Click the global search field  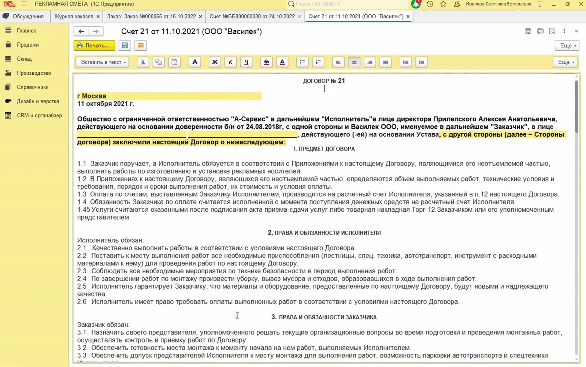[x=348, y=4]
